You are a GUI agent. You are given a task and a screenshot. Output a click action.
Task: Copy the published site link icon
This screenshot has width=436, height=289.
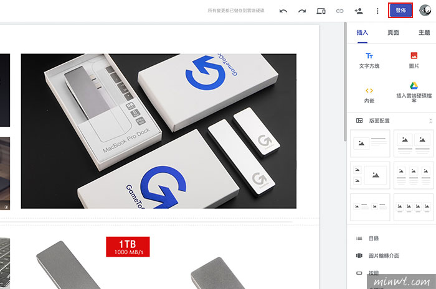pos(340,11)
